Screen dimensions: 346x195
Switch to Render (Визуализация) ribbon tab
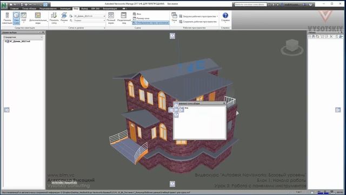pyautogui.click(x=110, y=9)
